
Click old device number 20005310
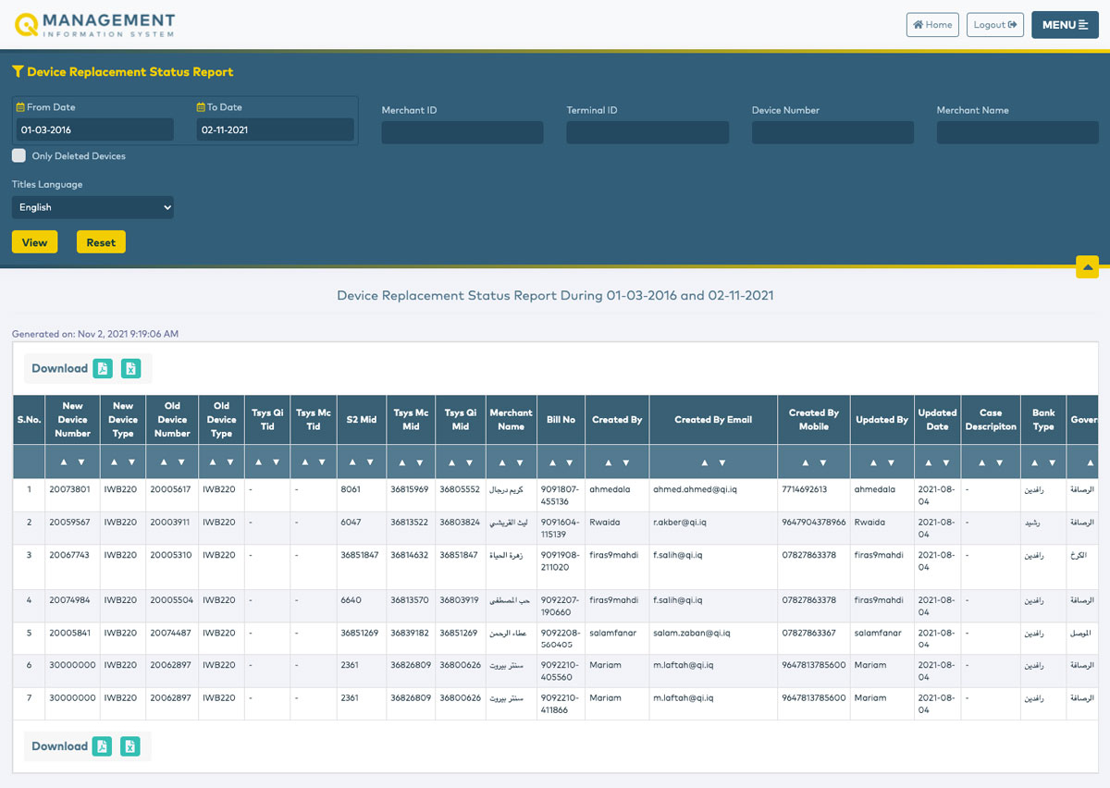tap(171, 555)
